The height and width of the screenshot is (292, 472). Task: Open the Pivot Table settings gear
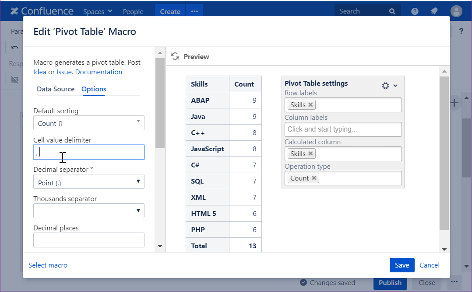pos(386,86)
